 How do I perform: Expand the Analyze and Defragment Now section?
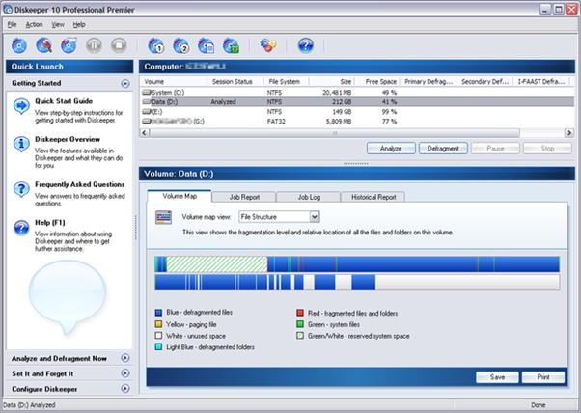(x=125, y=358)
